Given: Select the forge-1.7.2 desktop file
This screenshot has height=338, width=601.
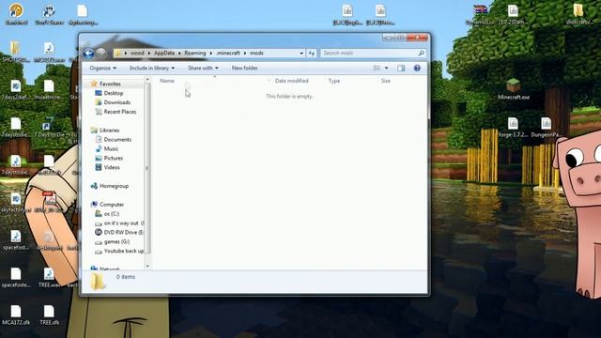Looking at the screenshot, I should pos(513,128).
